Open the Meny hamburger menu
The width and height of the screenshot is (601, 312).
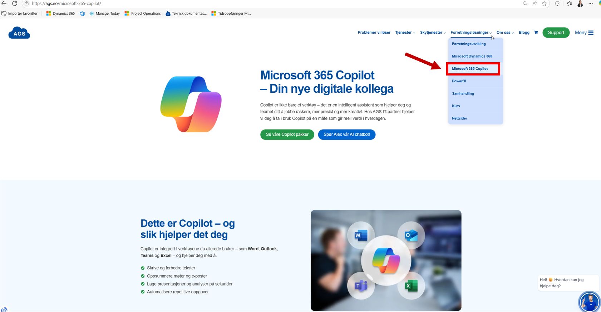[x=584, y=33]
